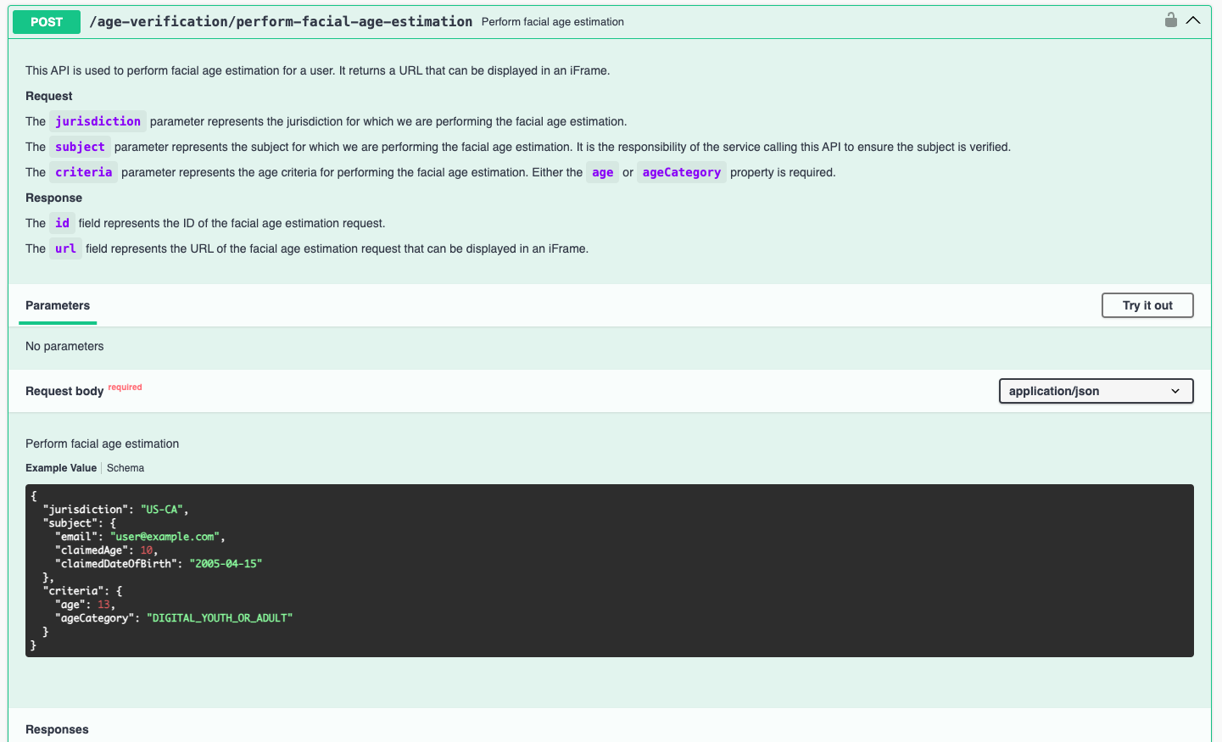Viewport: 1222px width, 742px height.
Task: Click the perform-facial-age-estimation endpoint path
Action: coord(281,22)
